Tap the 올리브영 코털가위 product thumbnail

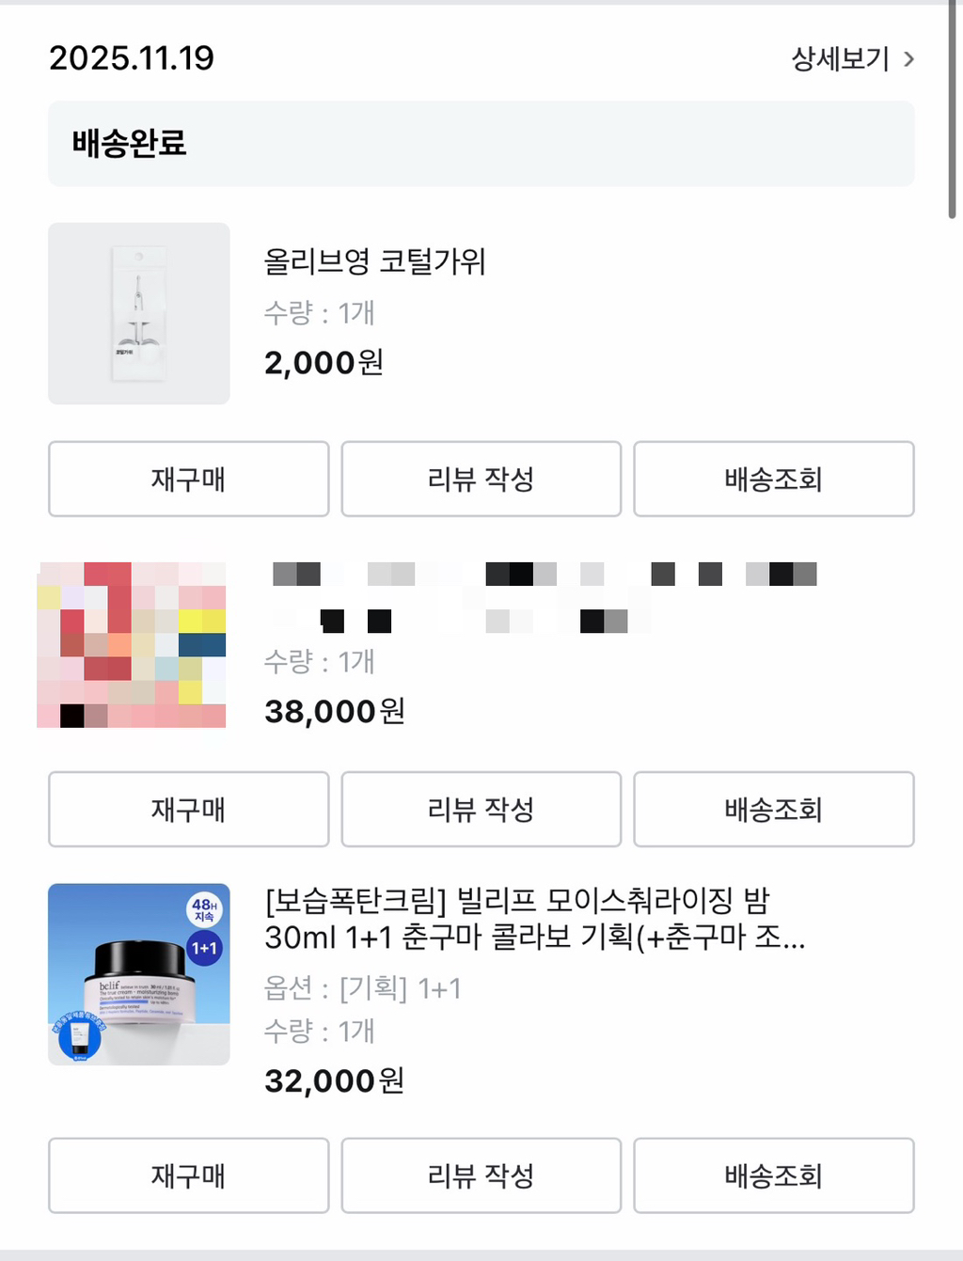coord(139,313)
